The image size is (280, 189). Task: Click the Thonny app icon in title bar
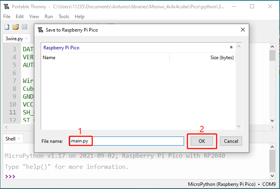coord(6,7)
